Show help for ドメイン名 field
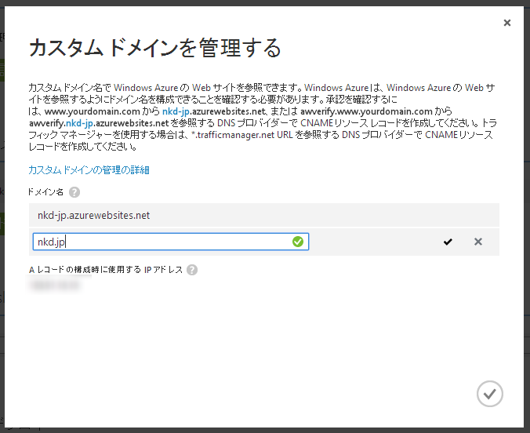The height and width of the screenshot is (433, 530). (x=74, y=192)
